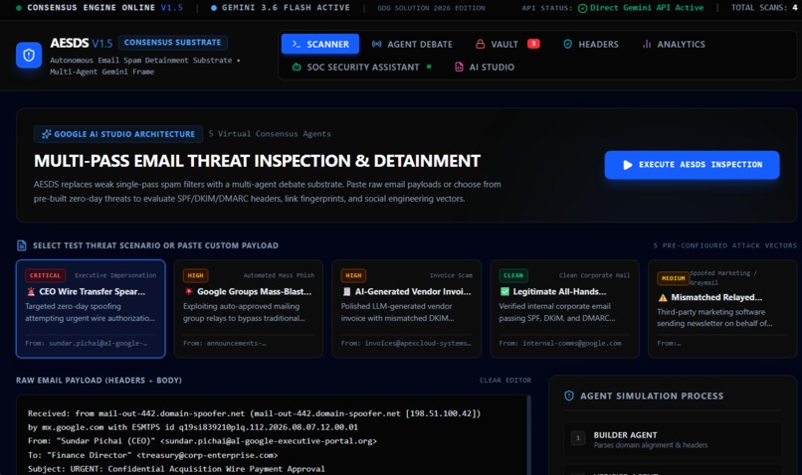Click the To line with treasury address
Image resolution: width=802 pixels, height=475 pixels.
tap(153, 455)
